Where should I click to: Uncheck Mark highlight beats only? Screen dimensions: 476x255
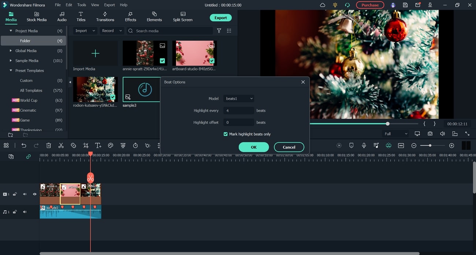point(226,134)
